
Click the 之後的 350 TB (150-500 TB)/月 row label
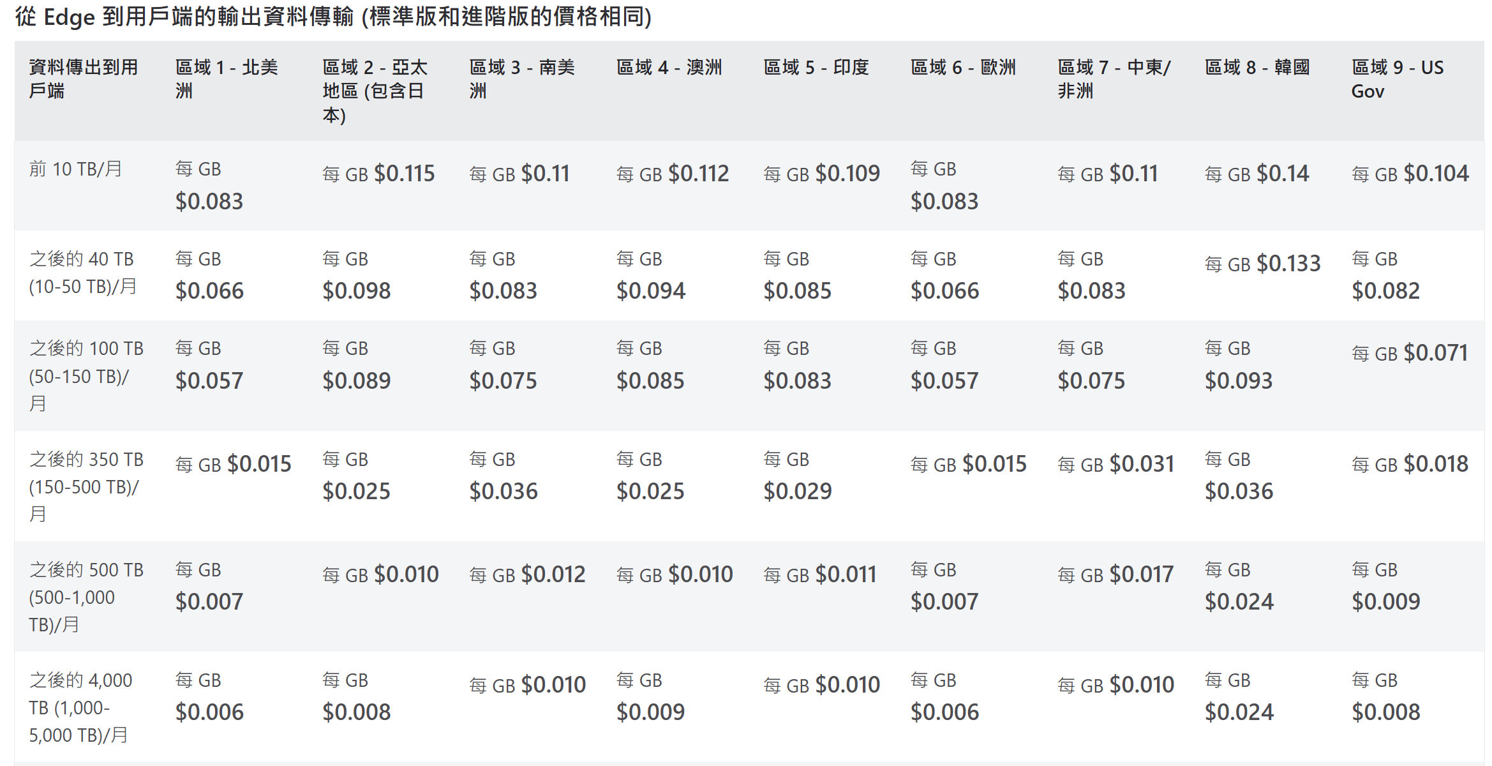(86, 486)
